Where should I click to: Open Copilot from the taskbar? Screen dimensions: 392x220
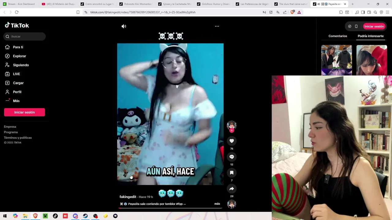coord(15,216)
